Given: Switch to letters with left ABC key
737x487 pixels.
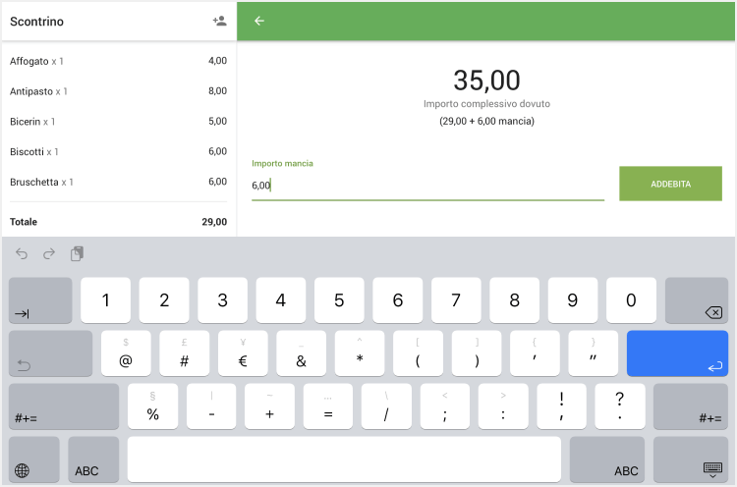Looking at the screenshot, I should click(93, 460).
